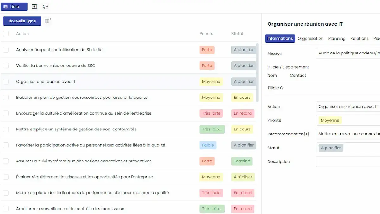Expand the Statut selector showing A planifier
This screenshot has height=214, width=380.
coord(348,148)
